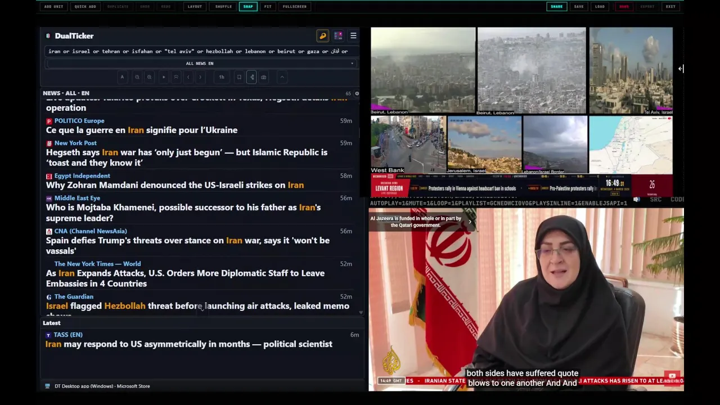Open the ALL NEWS EN dropdown
The image size is (720, 405).
tap(200, 64)
